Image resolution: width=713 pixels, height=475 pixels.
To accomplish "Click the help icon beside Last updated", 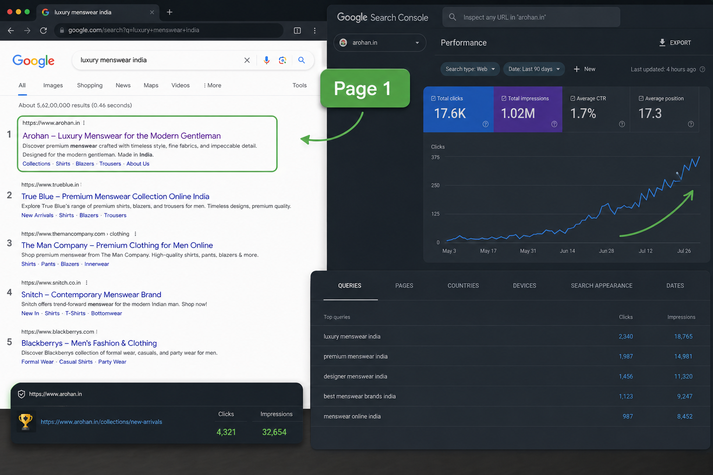I will (702, 69).
